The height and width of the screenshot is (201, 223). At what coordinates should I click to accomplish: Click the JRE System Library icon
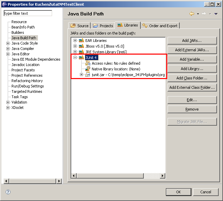81,52
